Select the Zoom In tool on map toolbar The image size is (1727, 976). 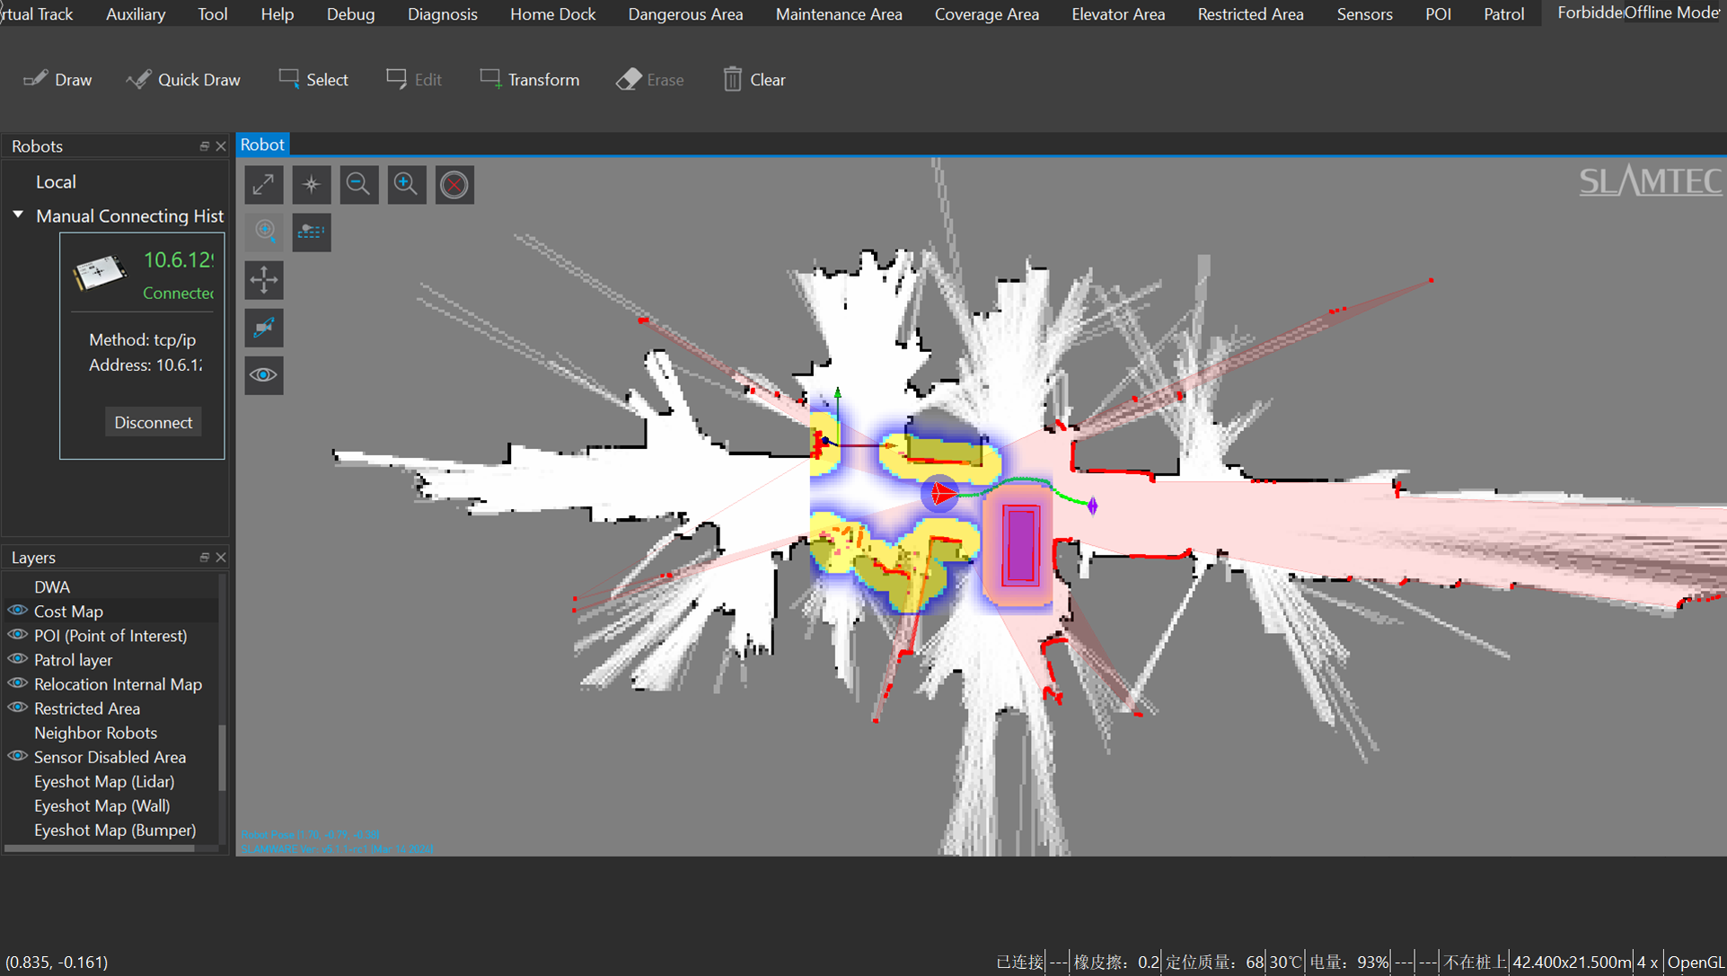(x=407, y=184)
